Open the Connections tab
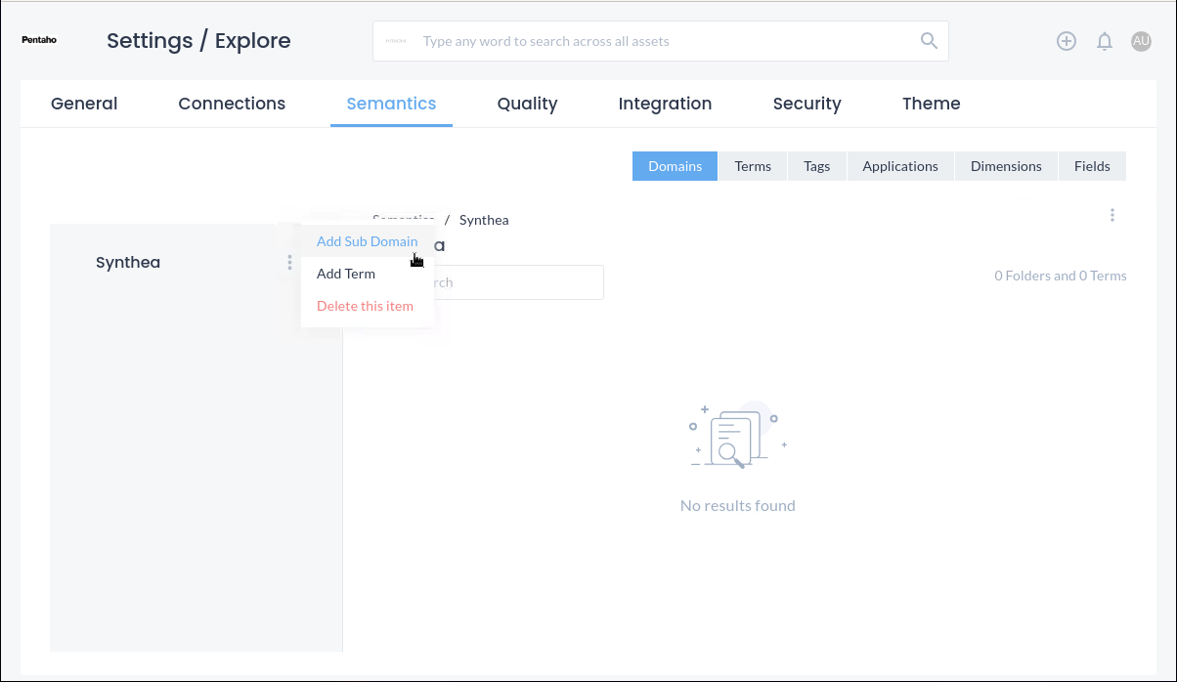 [232, 104]
